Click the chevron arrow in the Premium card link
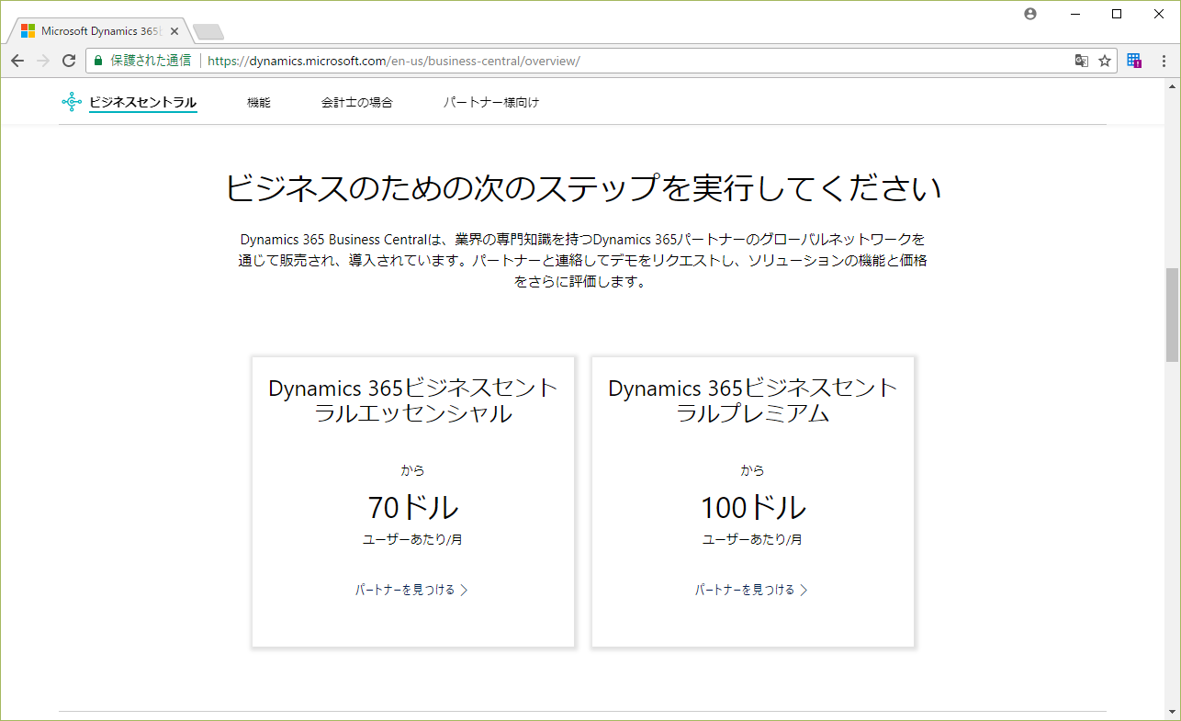Viewport: 1181px width, 721px height. 804,591
